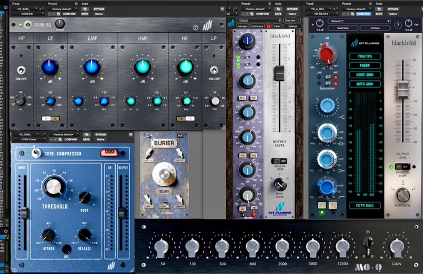Click the MO-Q 800 Hz band knob
Image resolution: width=423 pixels, height=274 pixels.
click(253, 247)
